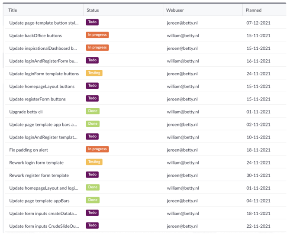Image resolution: width=290 pixels, height=236 pixels.
Task: Open the 'Upgrade betty cli' row
Action: [x=145, y=112]
